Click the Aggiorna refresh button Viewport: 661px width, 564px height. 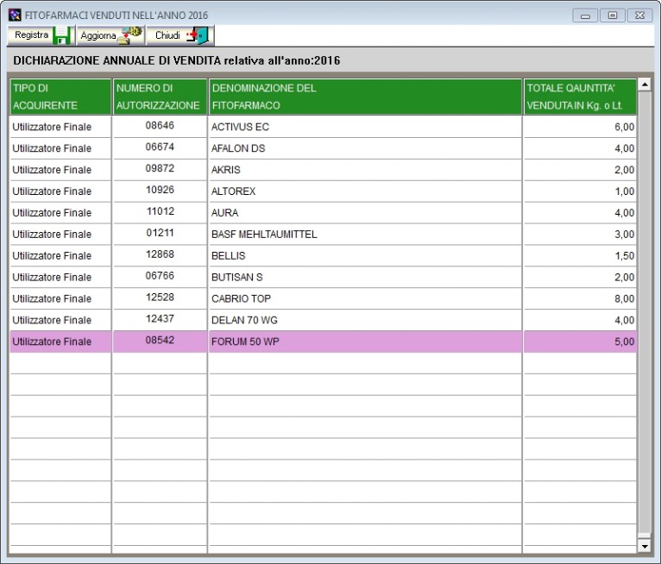(x=110, y=35)
